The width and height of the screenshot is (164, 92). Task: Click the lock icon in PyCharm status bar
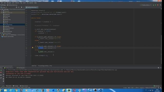tap(159, 88)
